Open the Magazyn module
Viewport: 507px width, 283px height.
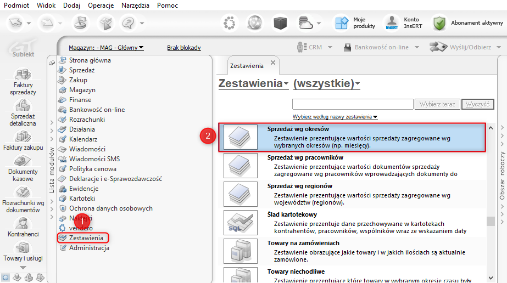point(82,90)
